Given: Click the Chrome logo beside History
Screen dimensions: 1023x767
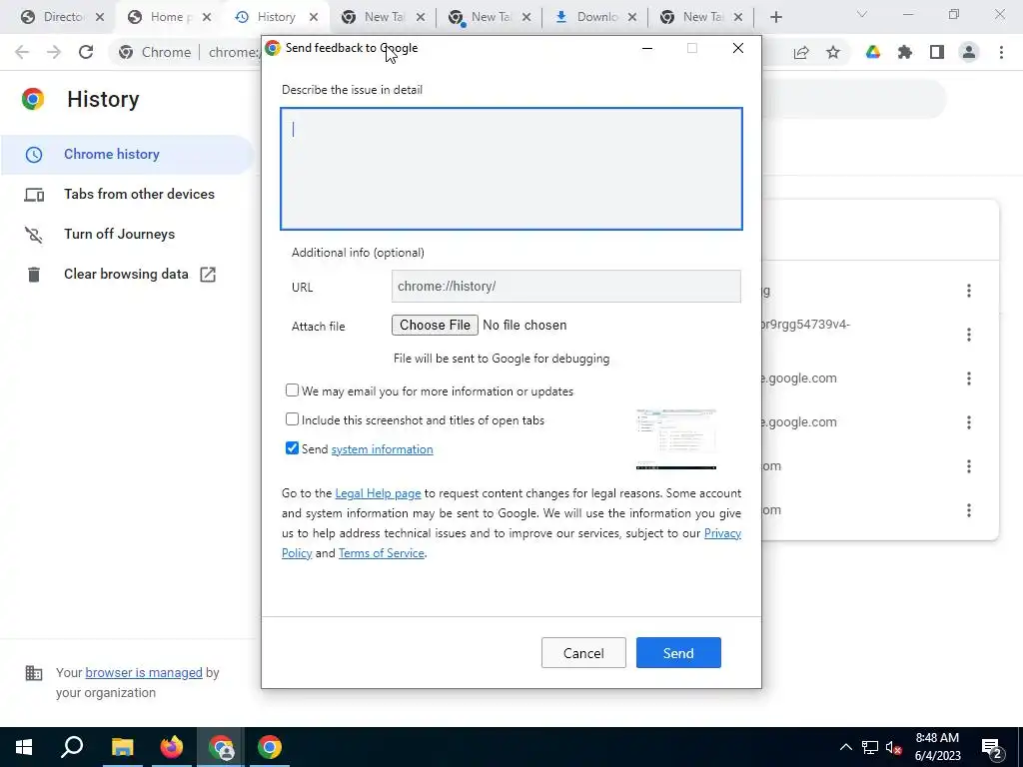Looking at the screenshot, I should tap(33, 99).
